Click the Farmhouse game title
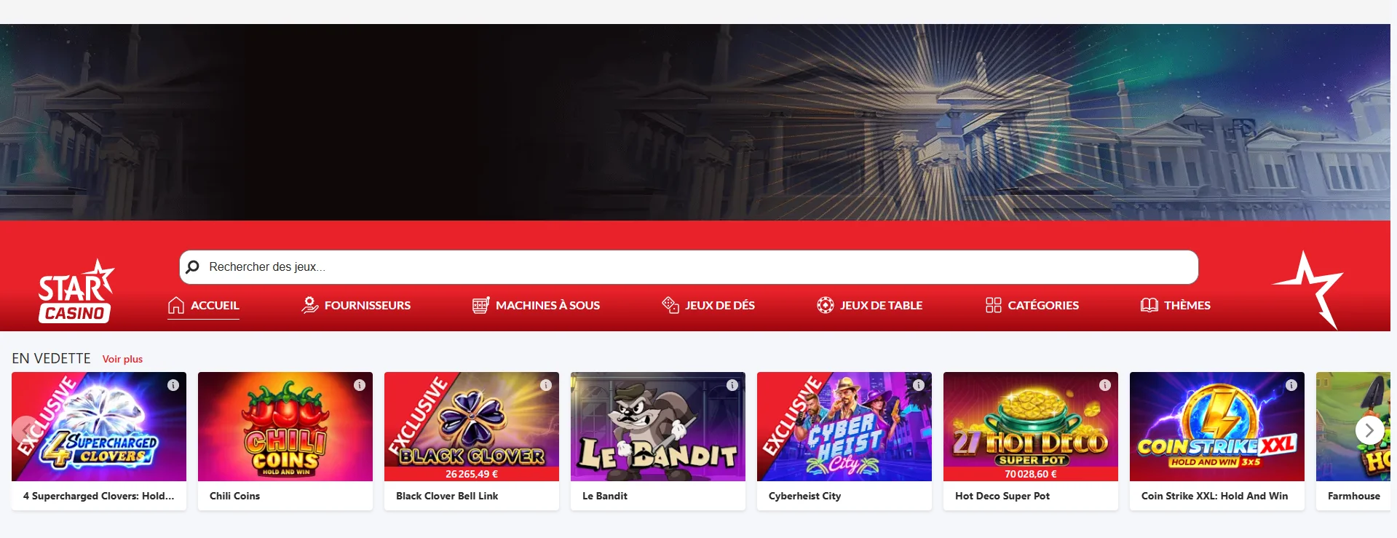The image size is (1397, 538). [x=1354, y=496]
